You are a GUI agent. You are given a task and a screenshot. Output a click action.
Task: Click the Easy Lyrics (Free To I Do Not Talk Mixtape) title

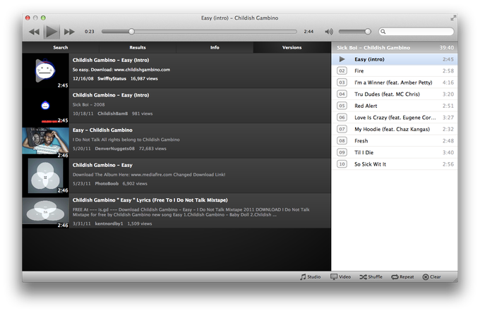click(x=150, y=200)
